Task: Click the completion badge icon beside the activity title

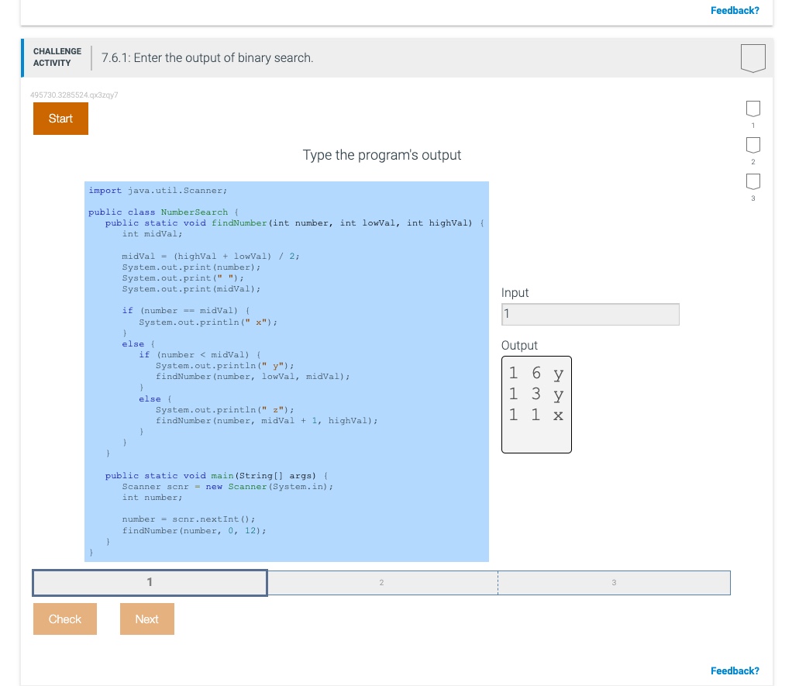Action: tap(753, 57)
